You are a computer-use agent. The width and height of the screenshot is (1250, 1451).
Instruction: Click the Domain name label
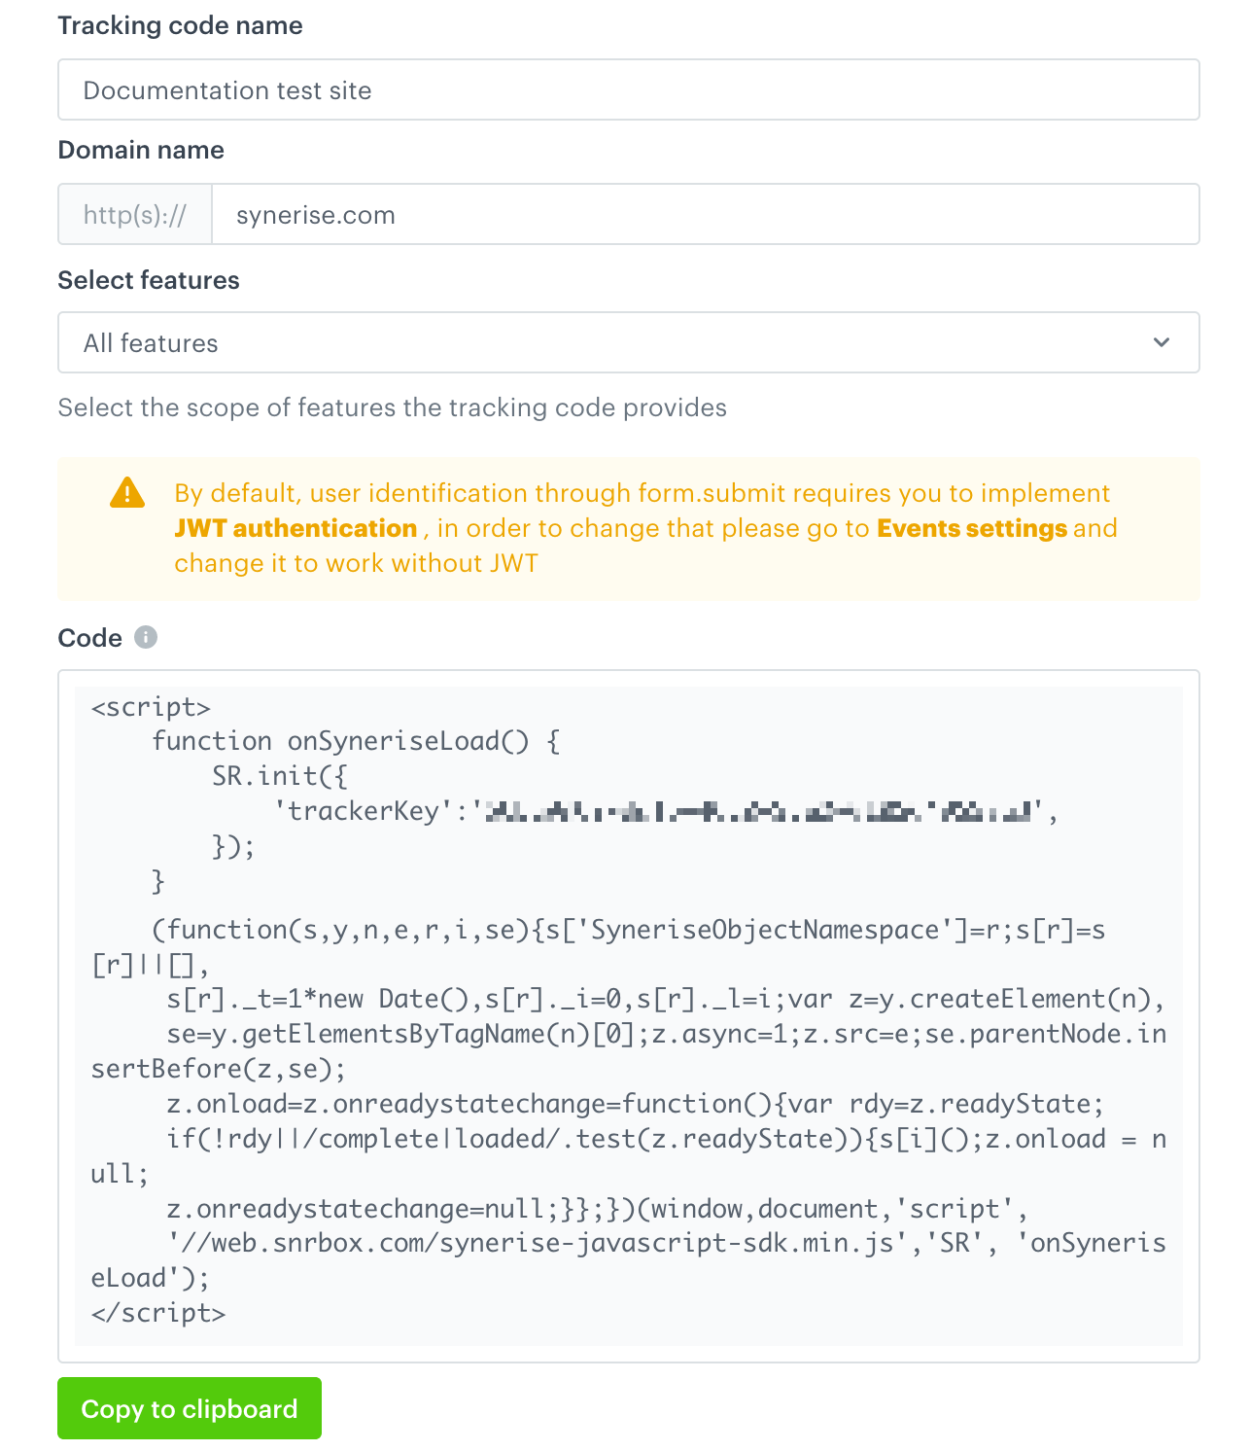click(x=141, y=150)
